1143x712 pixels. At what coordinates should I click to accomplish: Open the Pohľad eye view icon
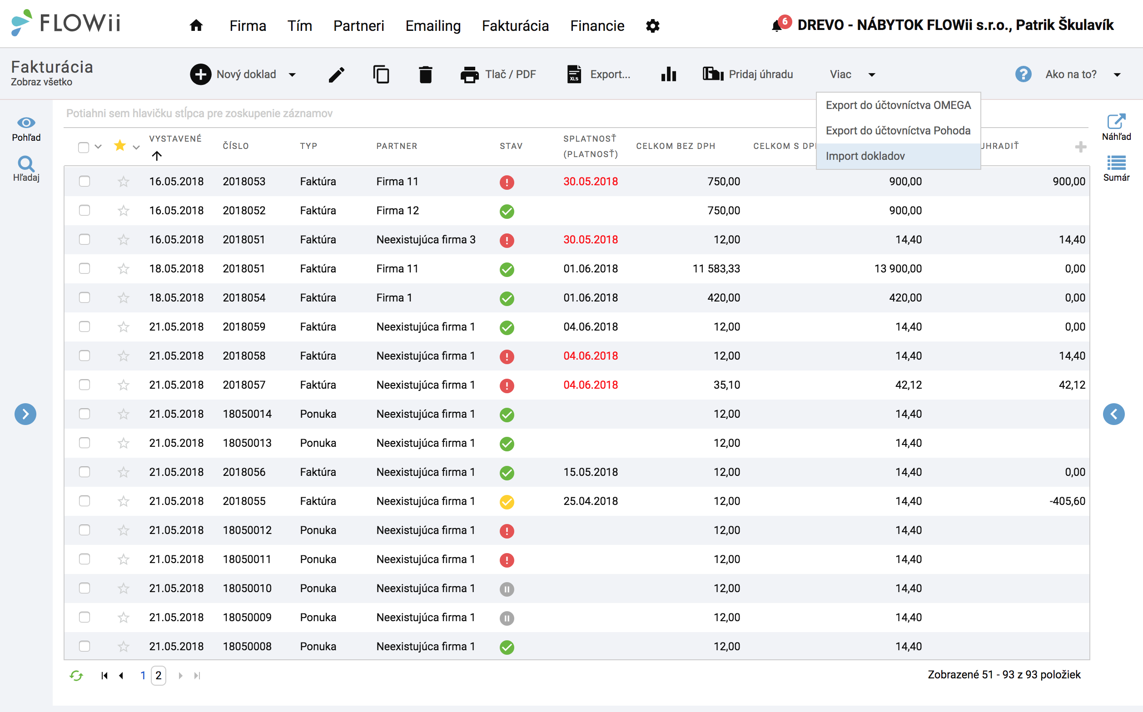pos(26,123)
